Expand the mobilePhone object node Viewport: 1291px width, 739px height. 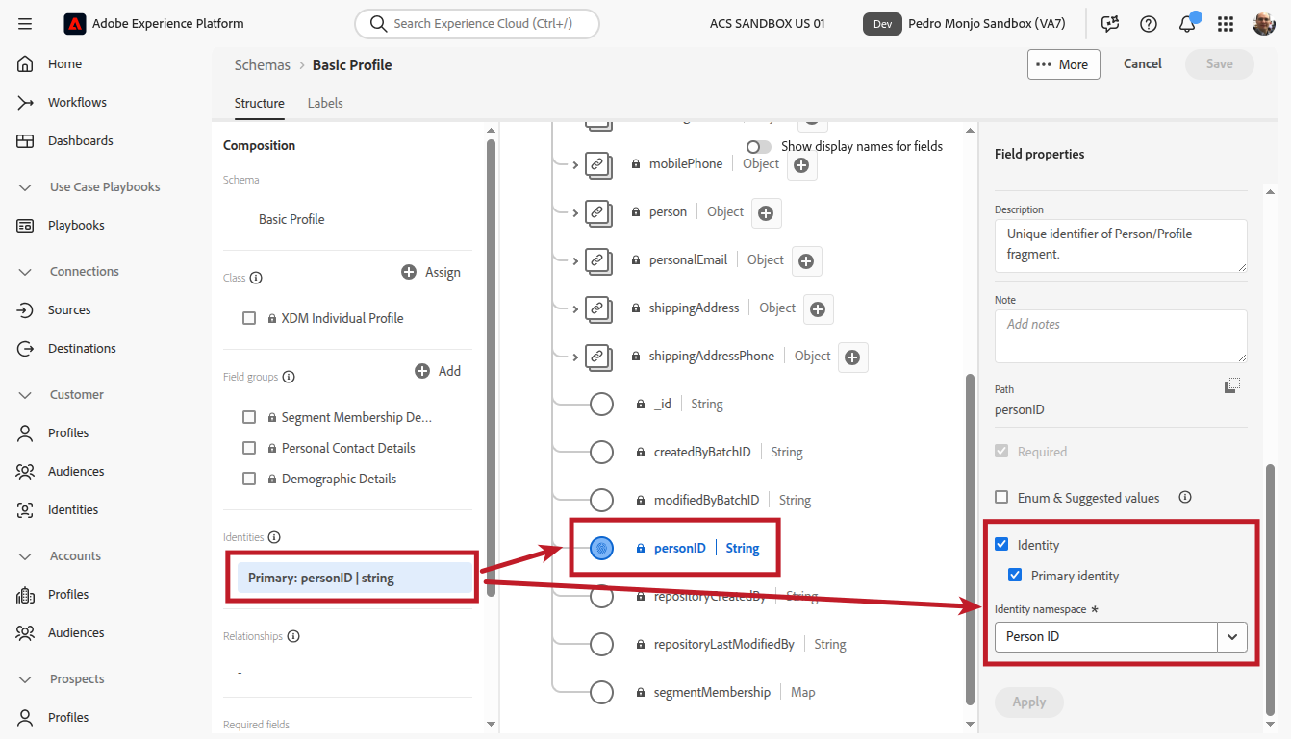[x=575, y=165]
